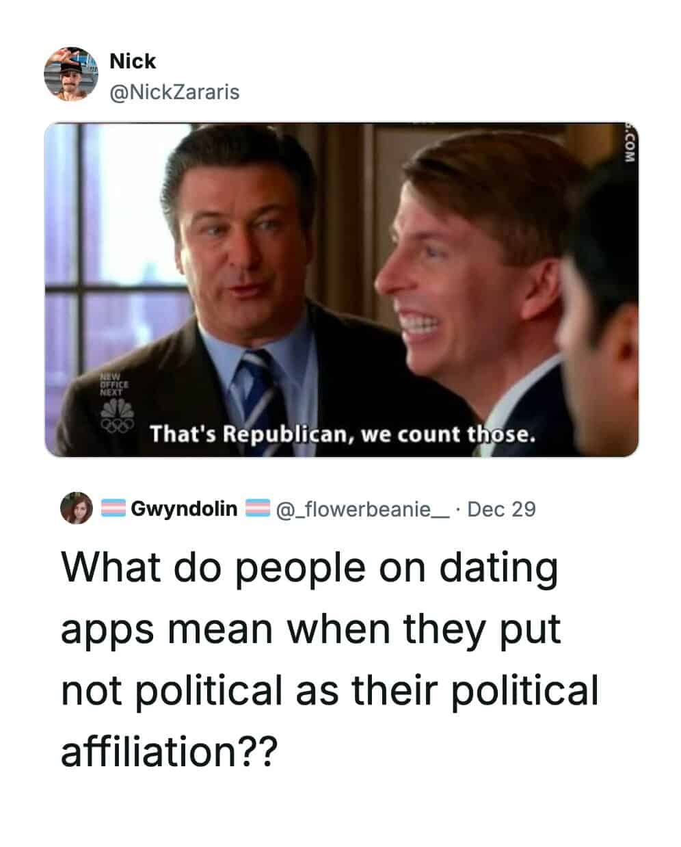Click the flag emoji before Gwyndolin
681x847 pixels.
pos(113,509)
